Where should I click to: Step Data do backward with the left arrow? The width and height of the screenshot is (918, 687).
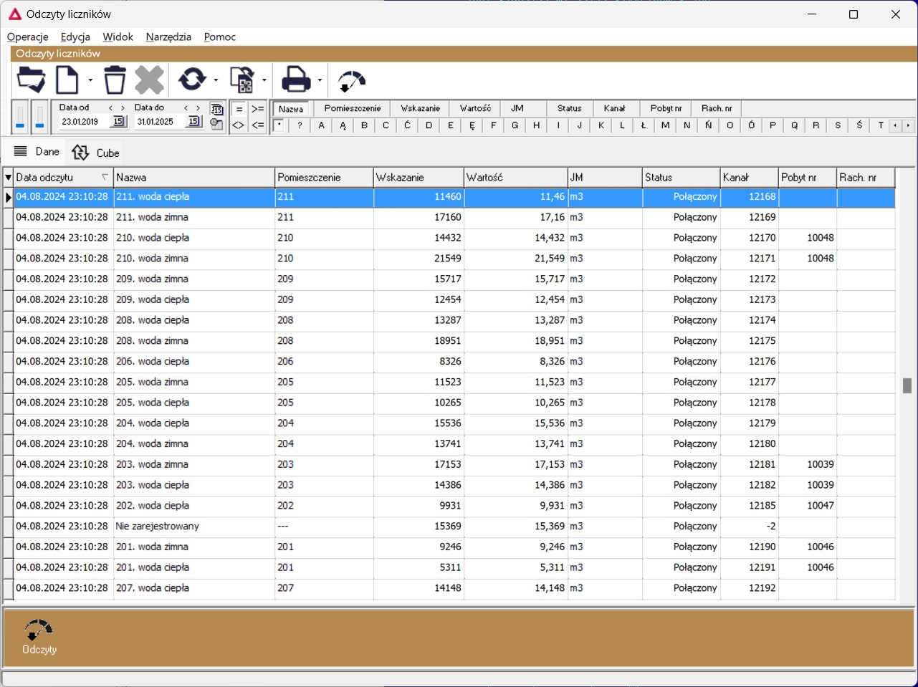[186, 108]
